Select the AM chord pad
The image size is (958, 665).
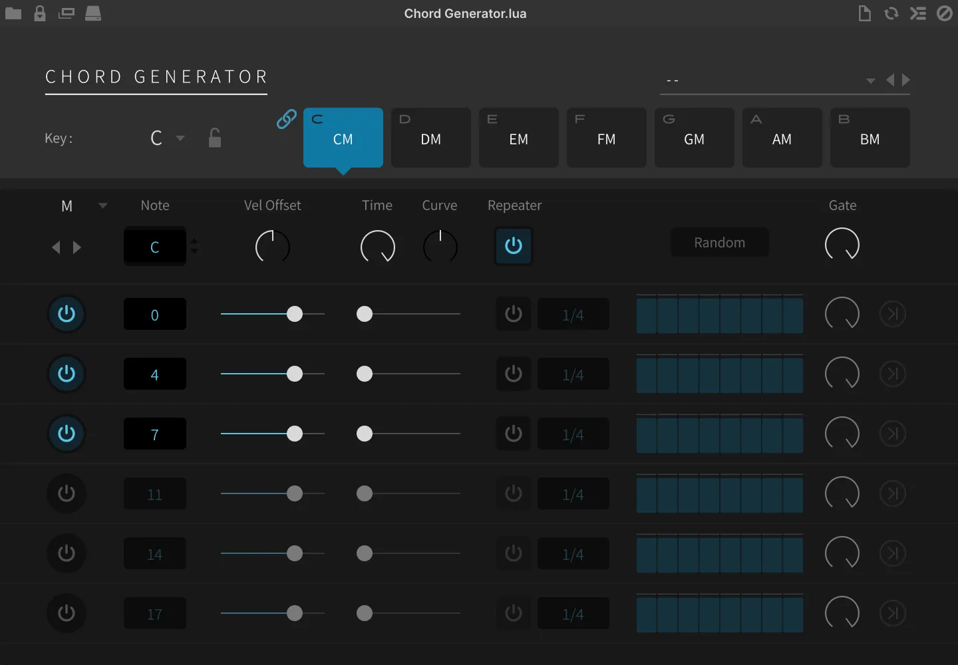pos(782,138)
